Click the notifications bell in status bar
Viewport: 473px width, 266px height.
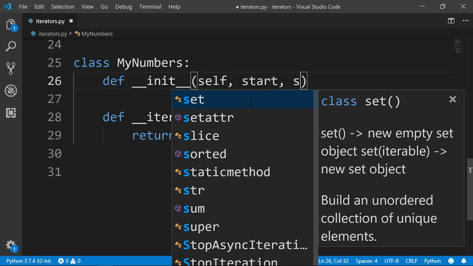point(463,261)
